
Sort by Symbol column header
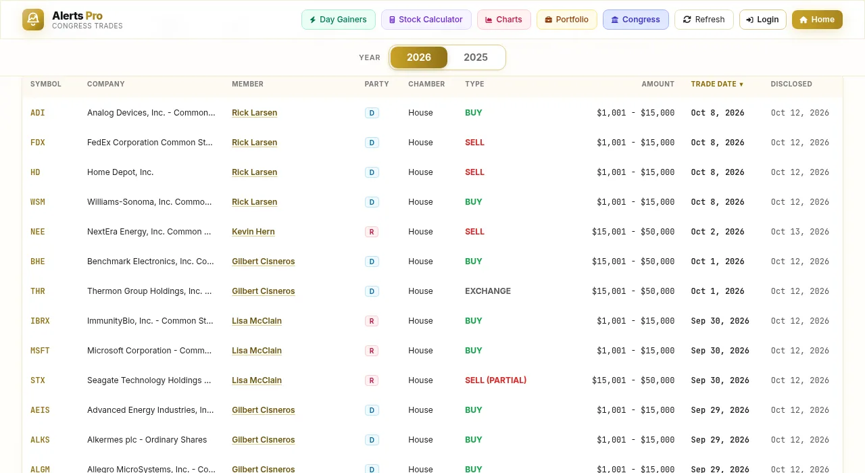pos(46,84)
